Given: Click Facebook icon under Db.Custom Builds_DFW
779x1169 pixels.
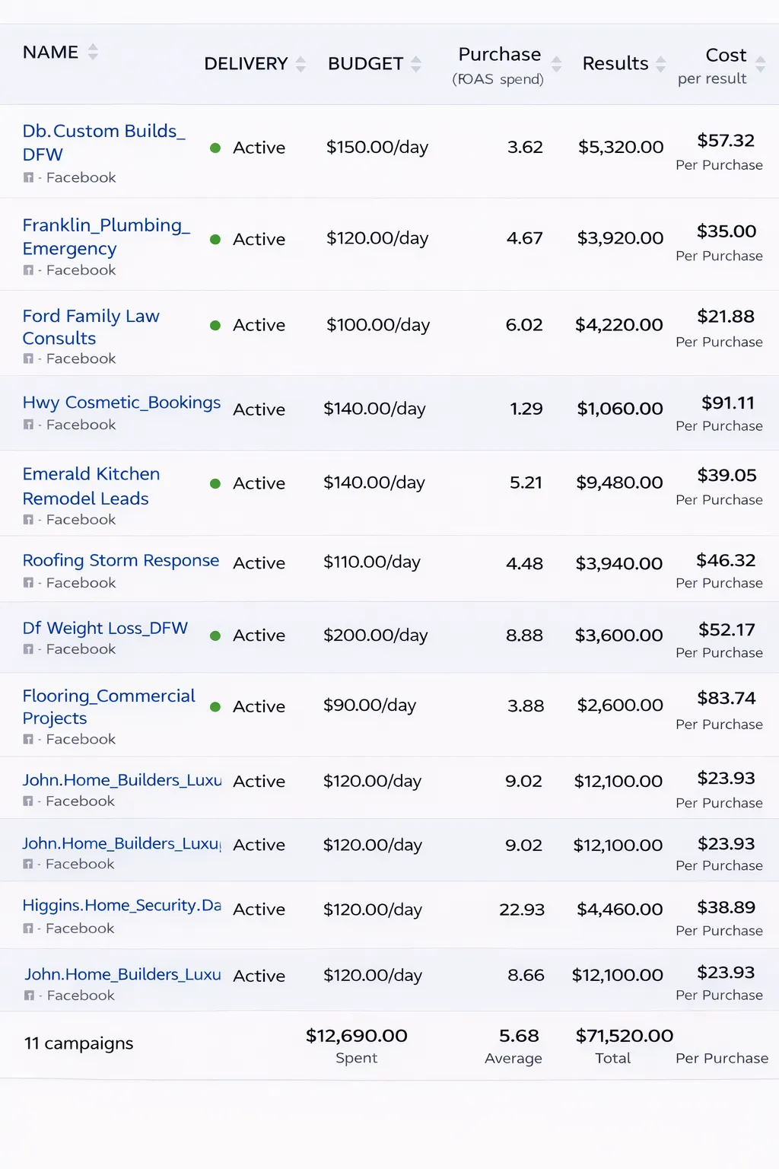Looking at the screenshot, I should 28,178.
